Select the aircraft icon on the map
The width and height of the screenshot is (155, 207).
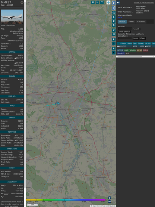(58, 103)
